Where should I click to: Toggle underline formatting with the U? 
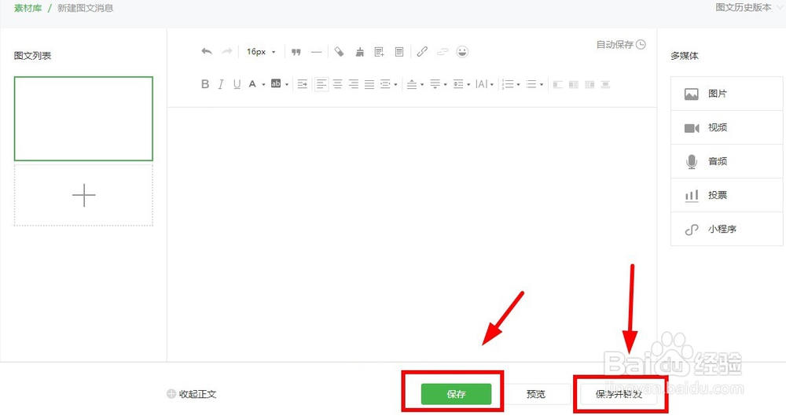237,84
